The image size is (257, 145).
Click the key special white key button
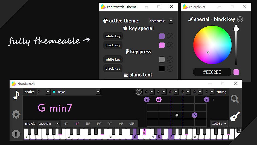113,36
